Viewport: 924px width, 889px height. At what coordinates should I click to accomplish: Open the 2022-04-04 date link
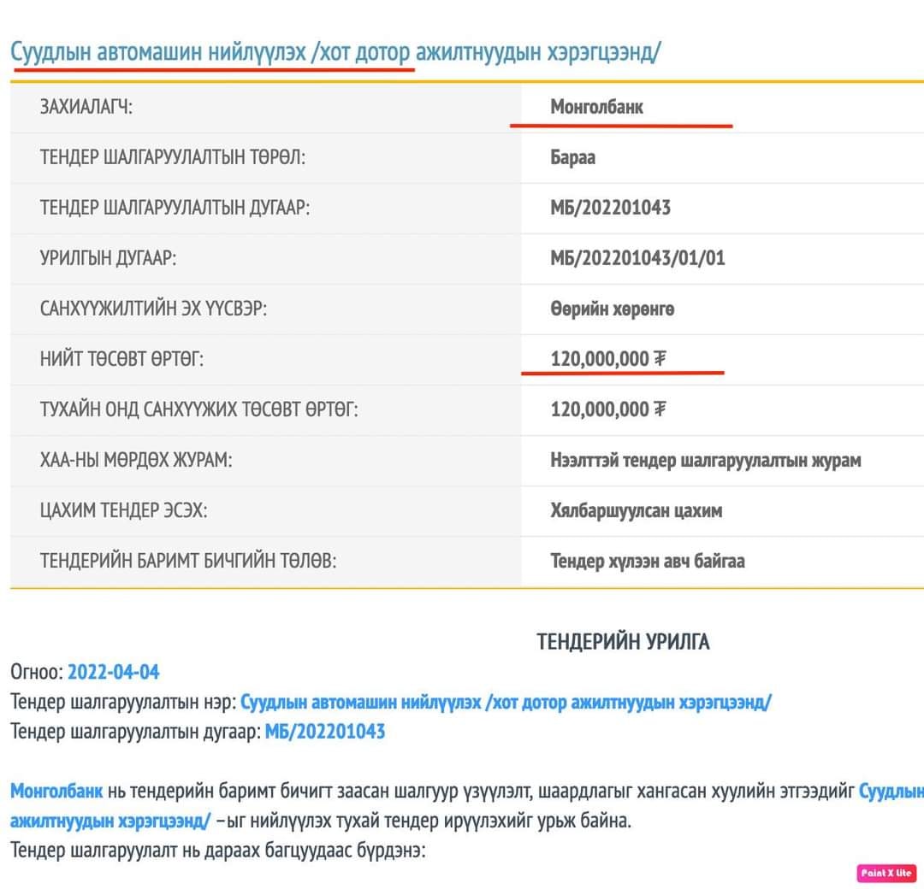point(113,672)
